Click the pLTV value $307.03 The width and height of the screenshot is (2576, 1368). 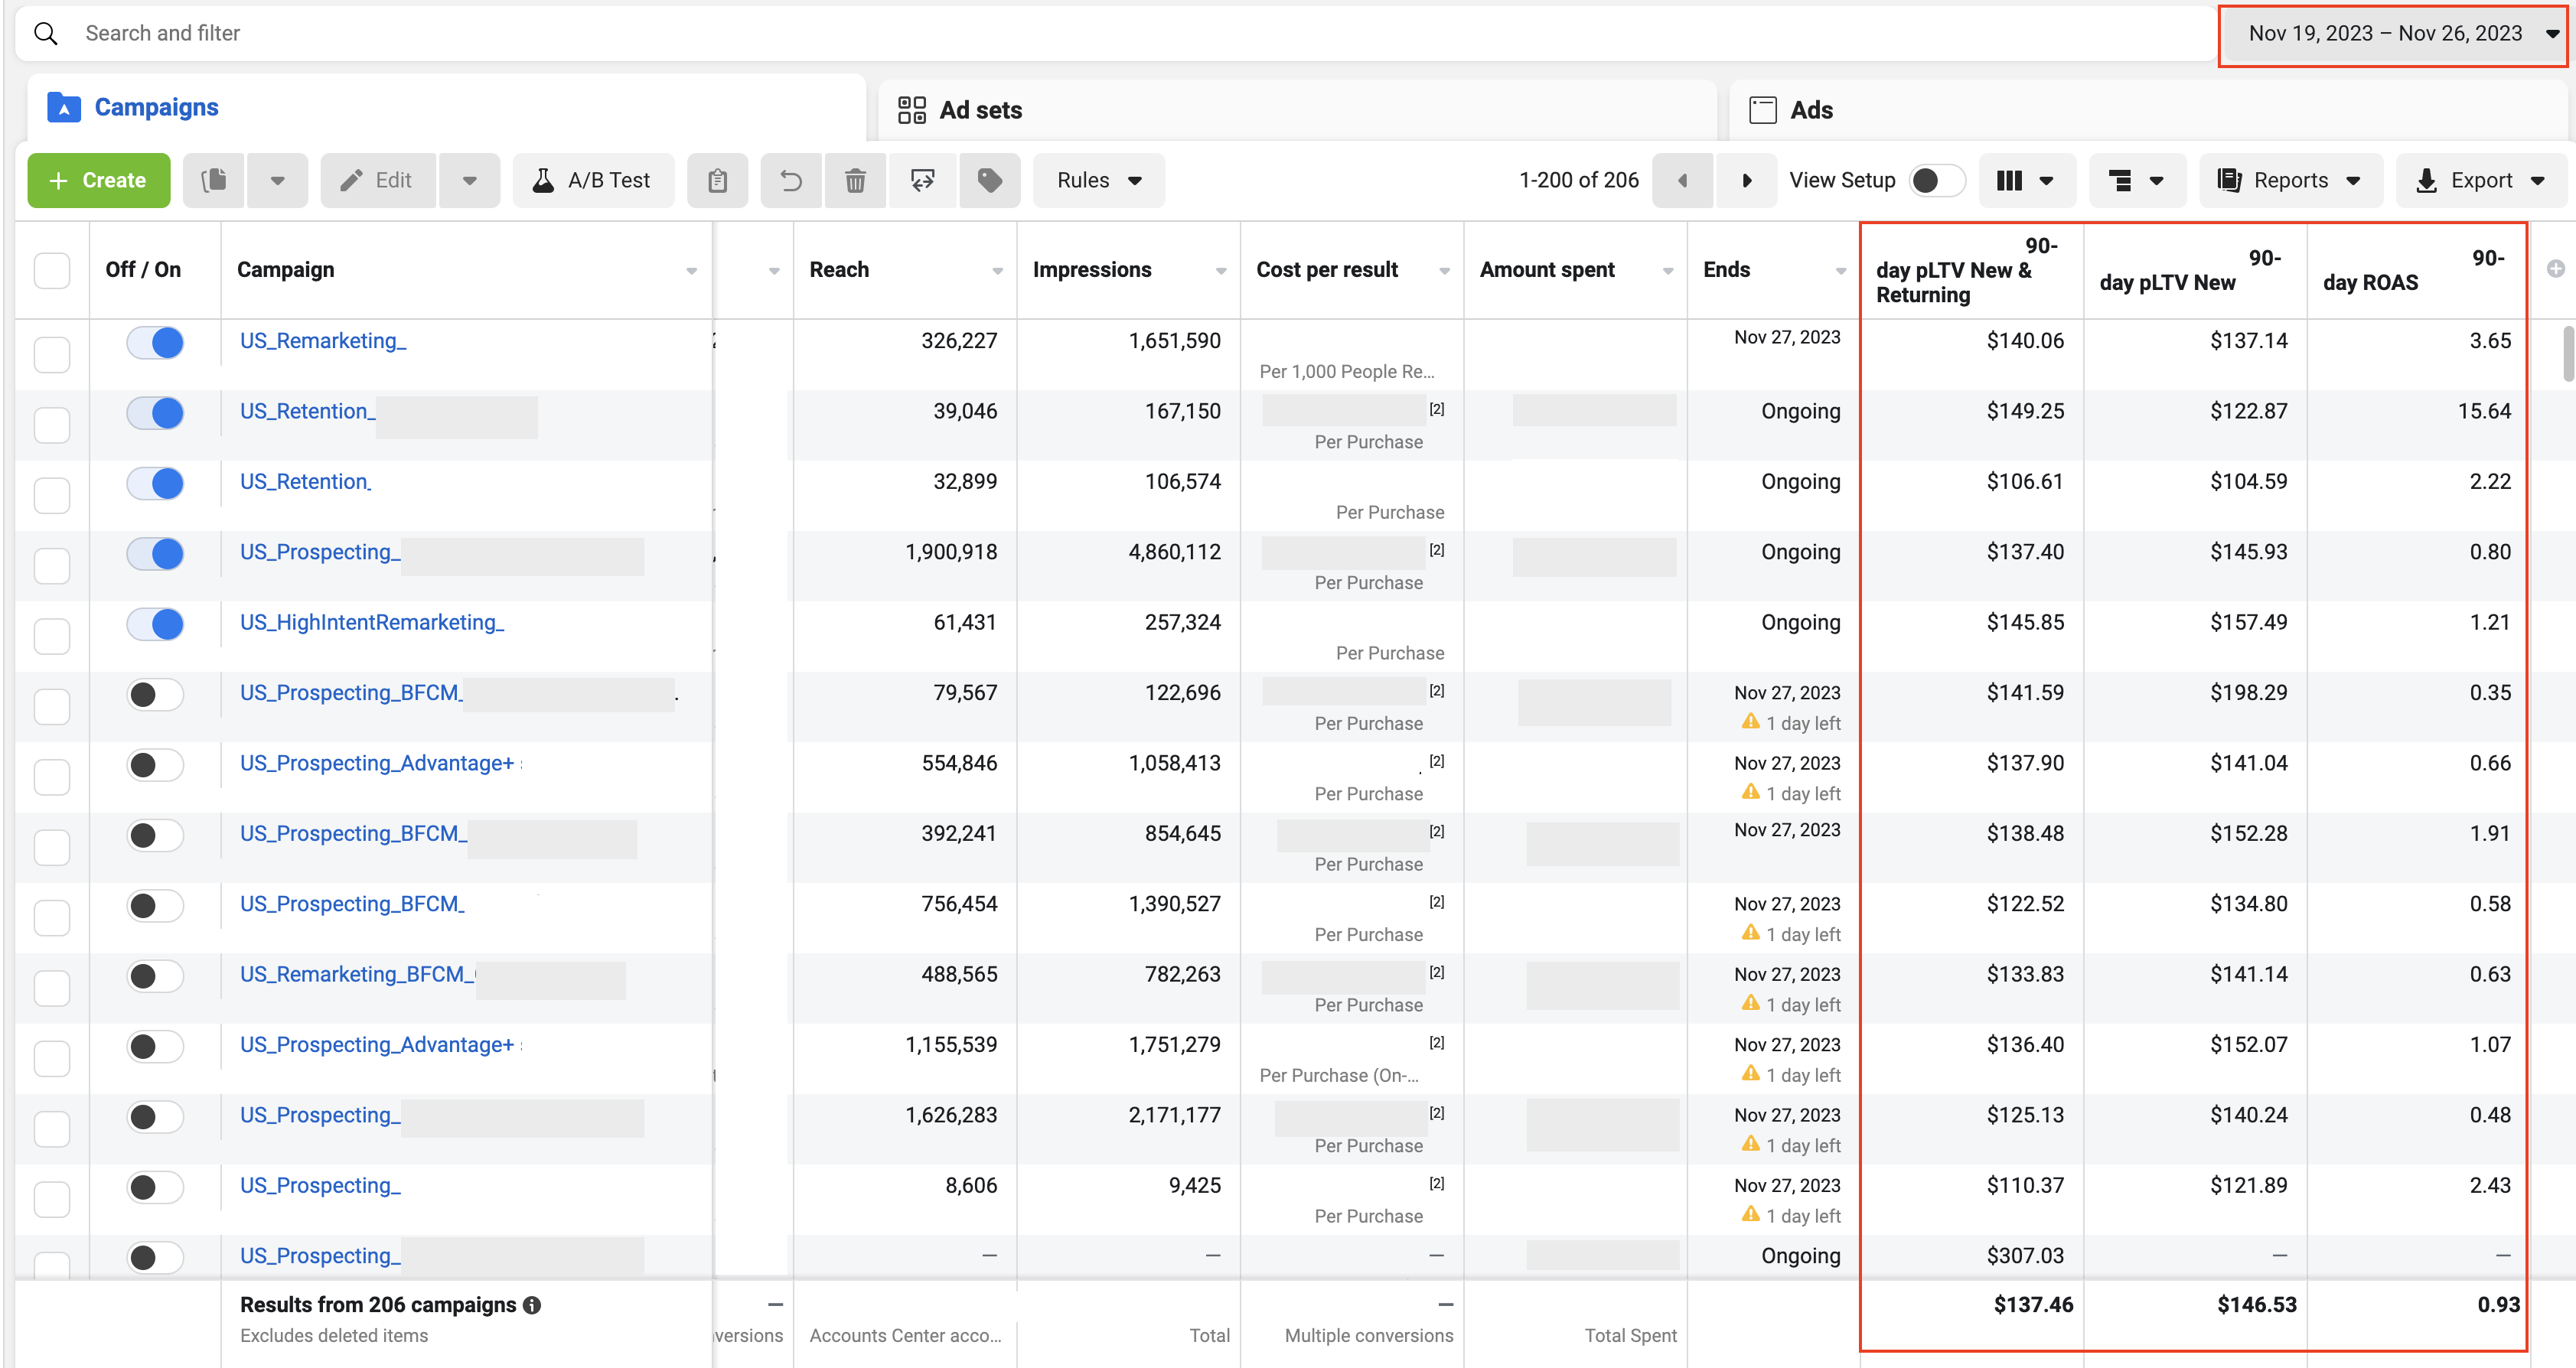click(x=2025, y=1256)
